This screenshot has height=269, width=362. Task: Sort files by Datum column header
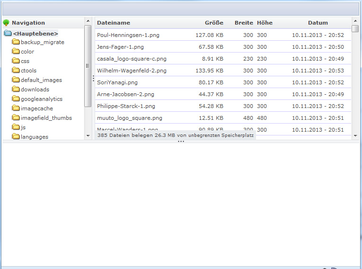tap(318, 23)
